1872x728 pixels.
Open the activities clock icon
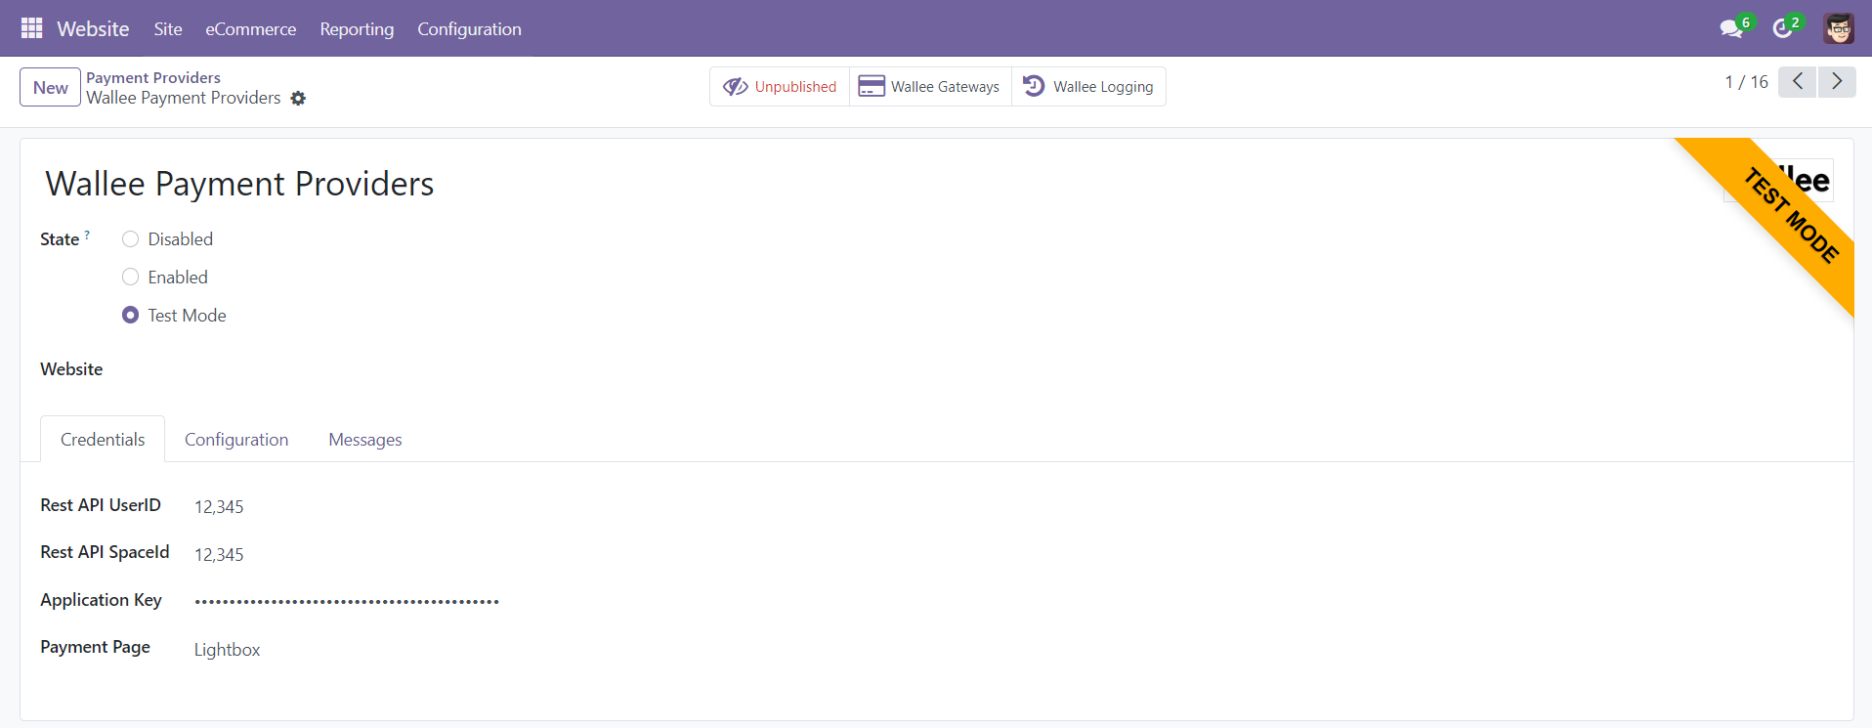coord(1783,28)
